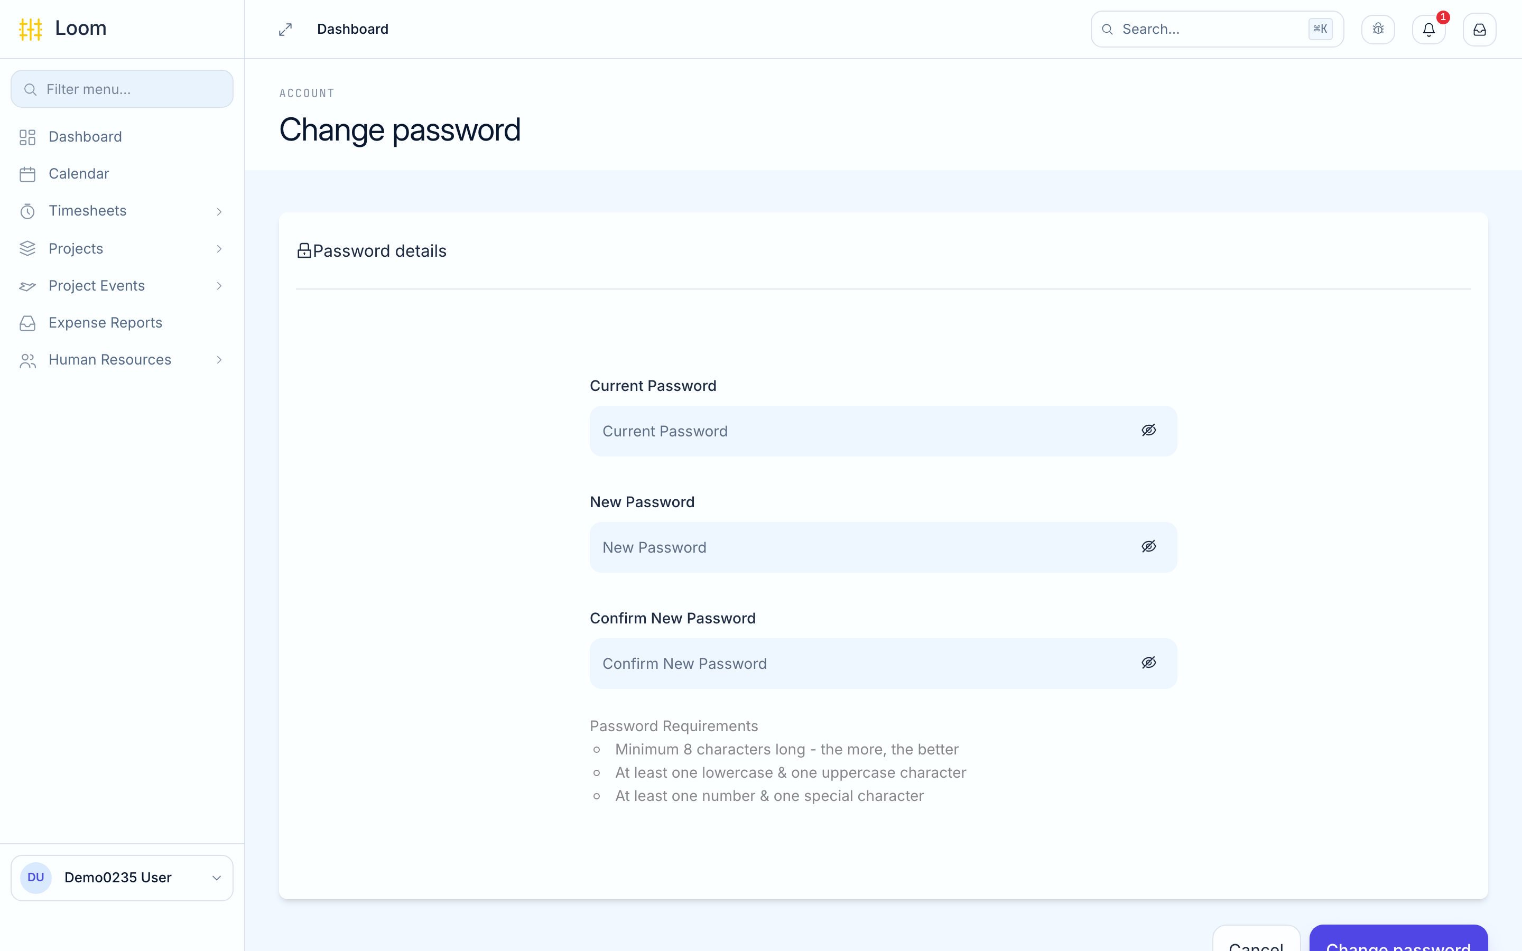Screen dimensions: 1522x951
Task: Click the Loom brand name
Action: [x=81, y=29]
